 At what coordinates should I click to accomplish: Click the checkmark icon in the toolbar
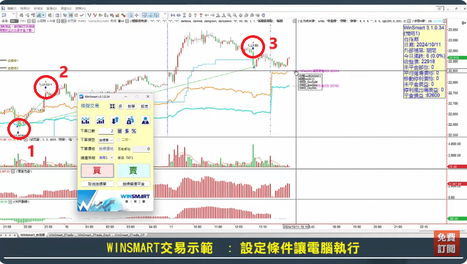81,15
